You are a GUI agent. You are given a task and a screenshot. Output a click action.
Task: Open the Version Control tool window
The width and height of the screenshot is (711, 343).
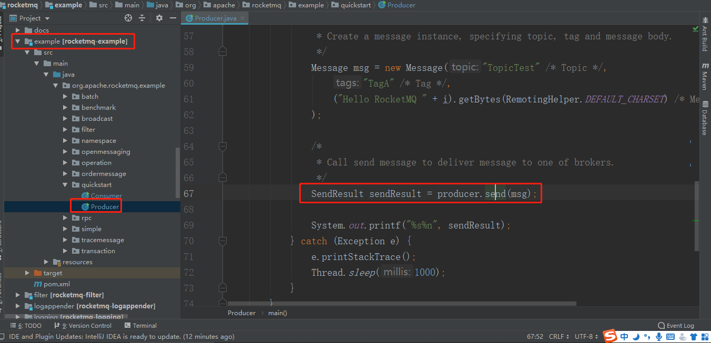pyautogui.click(x=83, y=326)
